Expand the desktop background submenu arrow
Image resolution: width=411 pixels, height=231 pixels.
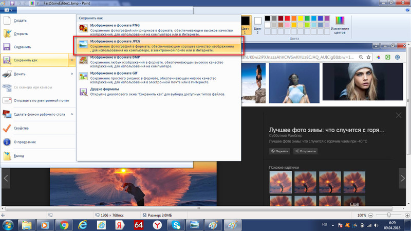72,114
